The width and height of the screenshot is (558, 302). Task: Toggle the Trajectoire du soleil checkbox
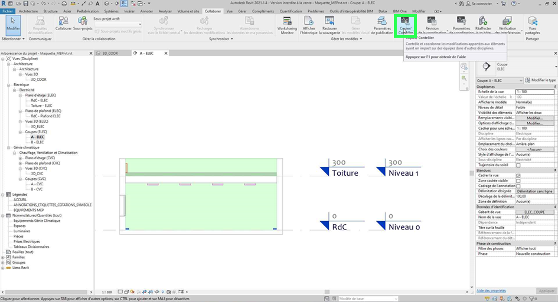518,165
